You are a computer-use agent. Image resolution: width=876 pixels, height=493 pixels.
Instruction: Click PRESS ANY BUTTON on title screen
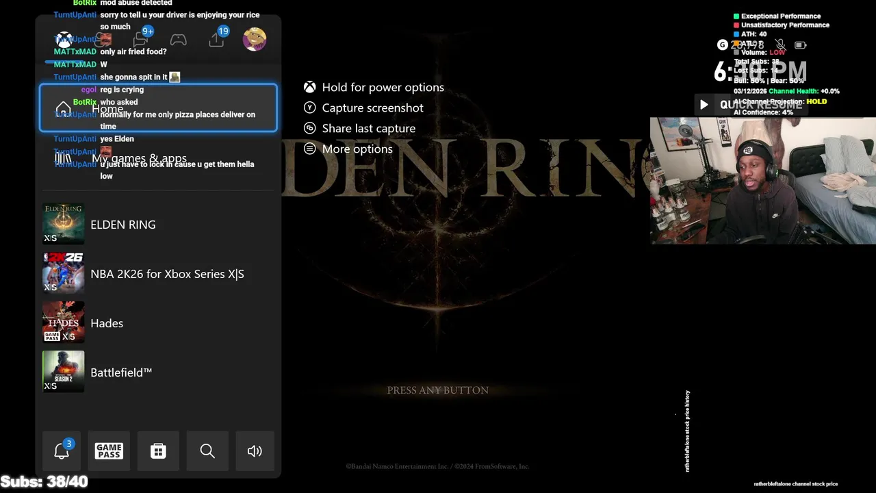tap(438, 390)
